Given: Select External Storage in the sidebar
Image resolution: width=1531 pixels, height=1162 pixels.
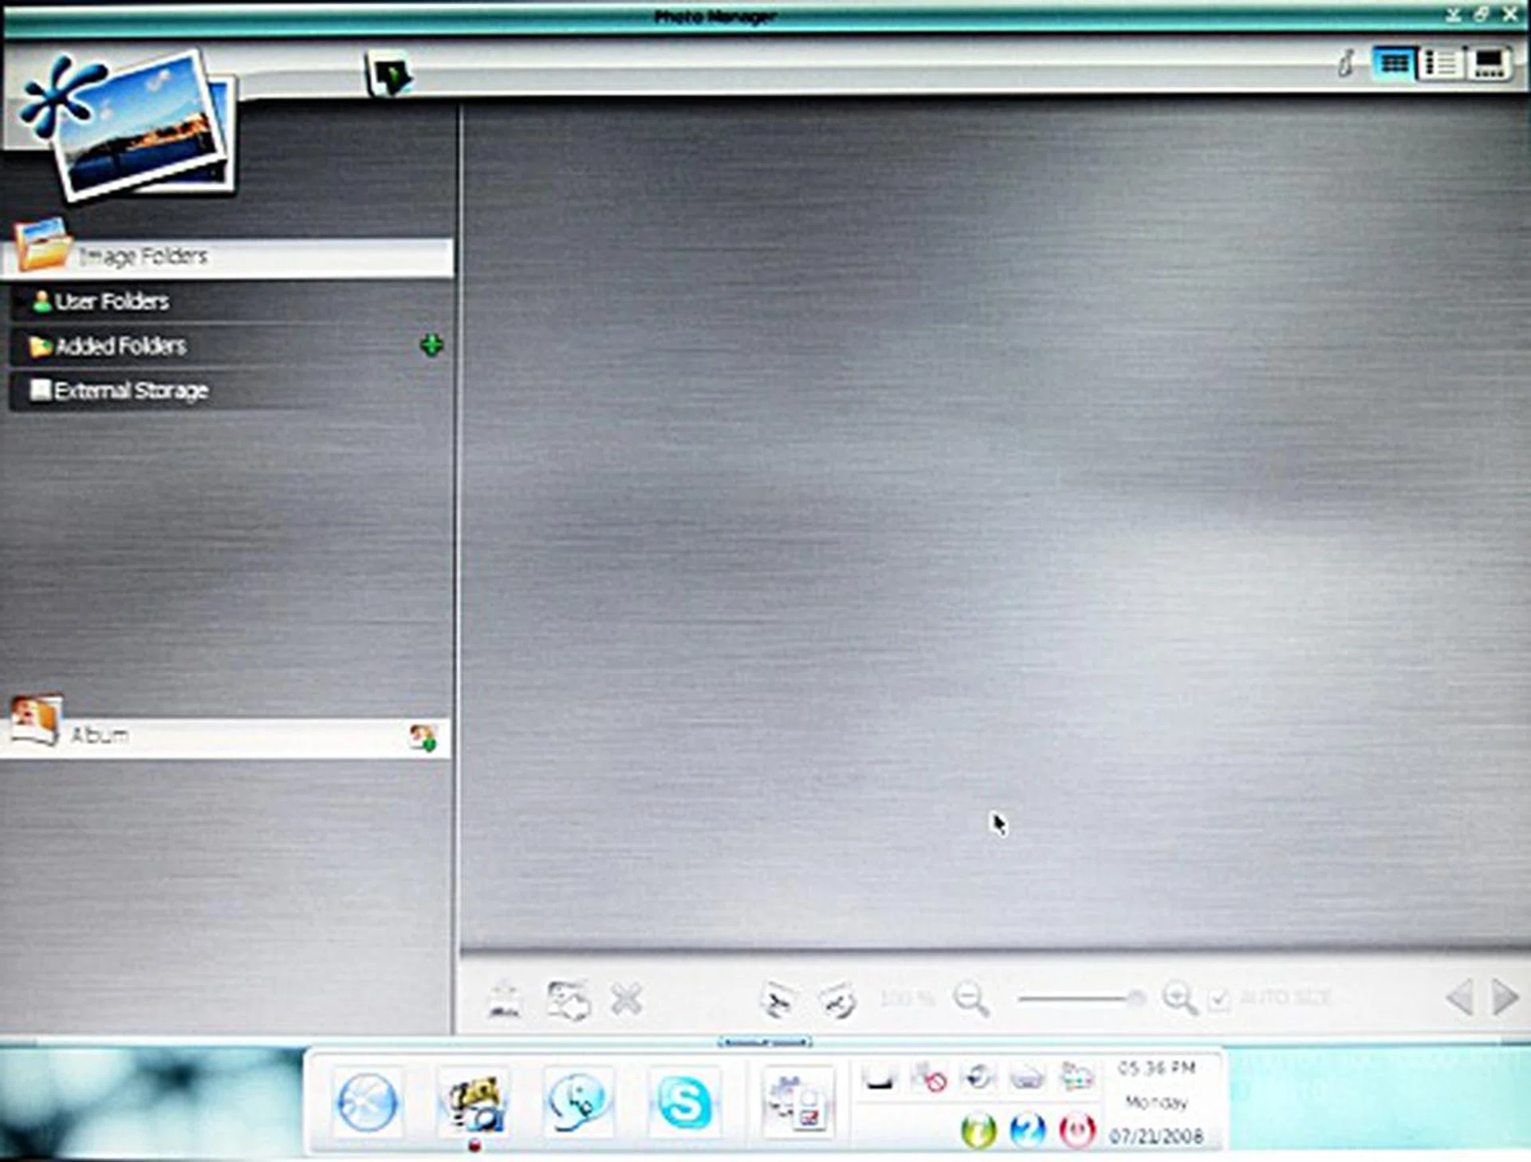Looking at the screenshot, I should [x=130, y=390].
